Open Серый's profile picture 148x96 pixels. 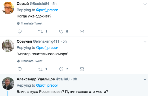8,8
